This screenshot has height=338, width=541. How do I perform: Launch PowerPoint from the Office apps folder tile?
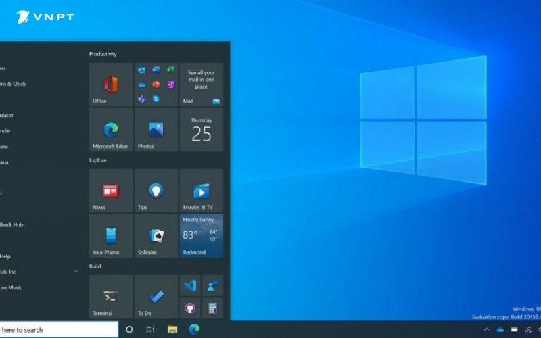pos(156,84)
